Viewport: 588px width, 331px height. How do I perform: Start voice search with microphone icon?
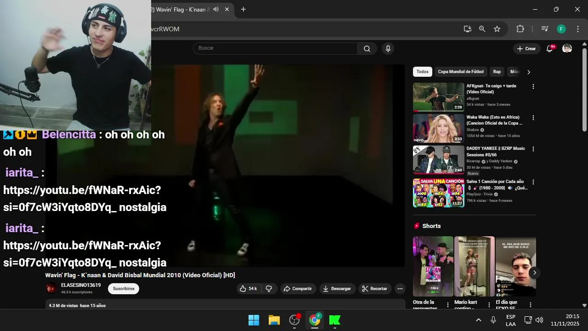(388, 49)
